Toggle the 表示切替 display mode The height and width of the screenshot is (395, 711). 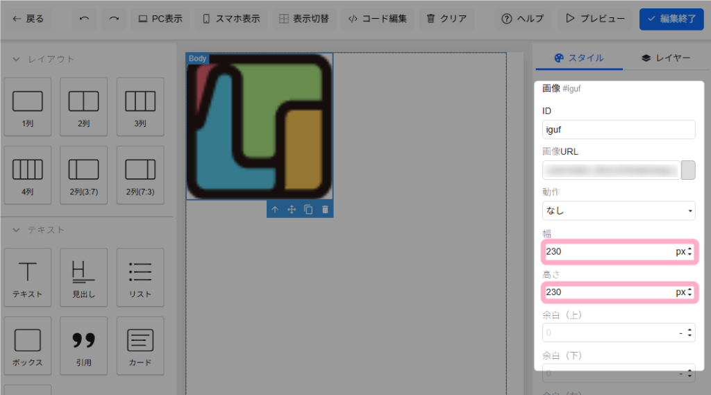(304, 19)
